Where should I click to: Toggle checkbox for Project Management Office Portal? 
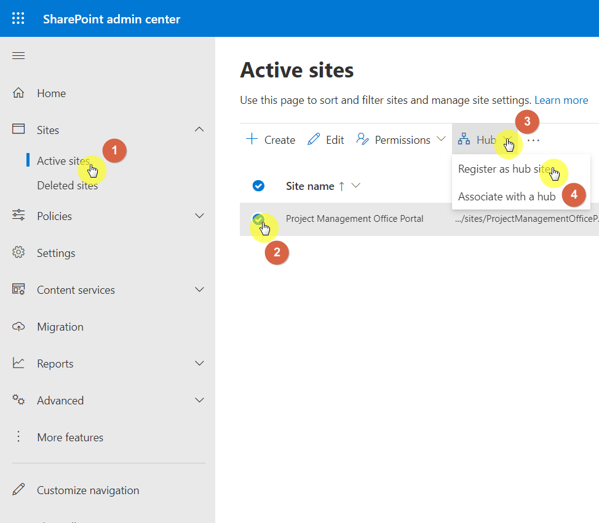click(258, 219)
